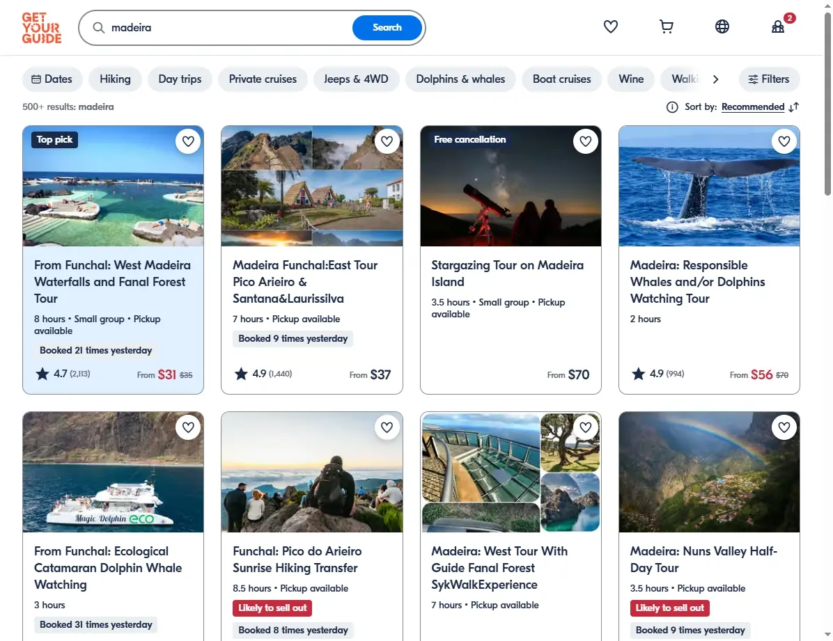The height and width of the screenshot is (641, 833).
Task: Click the info icon beside Sort by
Action: coord(672,107)
